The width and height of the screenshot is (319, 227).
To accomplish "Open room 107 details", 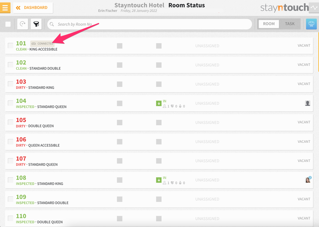I will pos(159,161).
